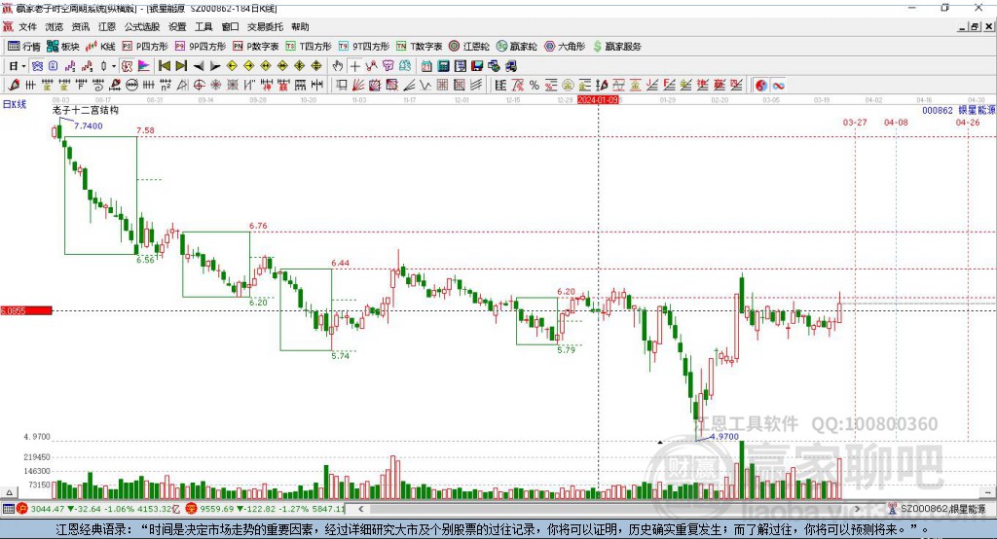Open the T四方形 tool

coord(309,47)
